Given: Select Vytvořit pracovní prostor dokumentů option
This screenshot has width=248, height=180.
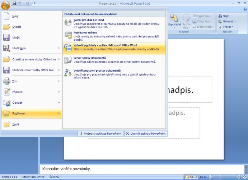Looking at the screenshot, I should point(114,74).
